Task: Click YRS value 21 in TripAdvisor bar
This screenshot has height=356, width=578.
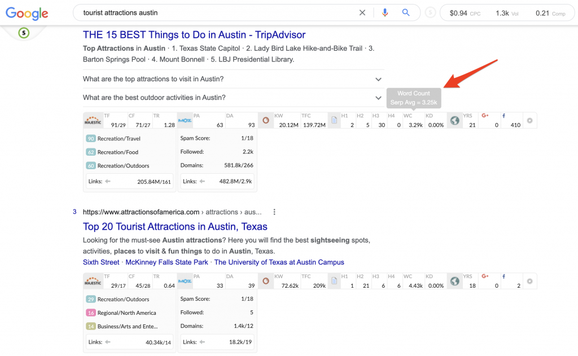Action: tap(472, 125)
